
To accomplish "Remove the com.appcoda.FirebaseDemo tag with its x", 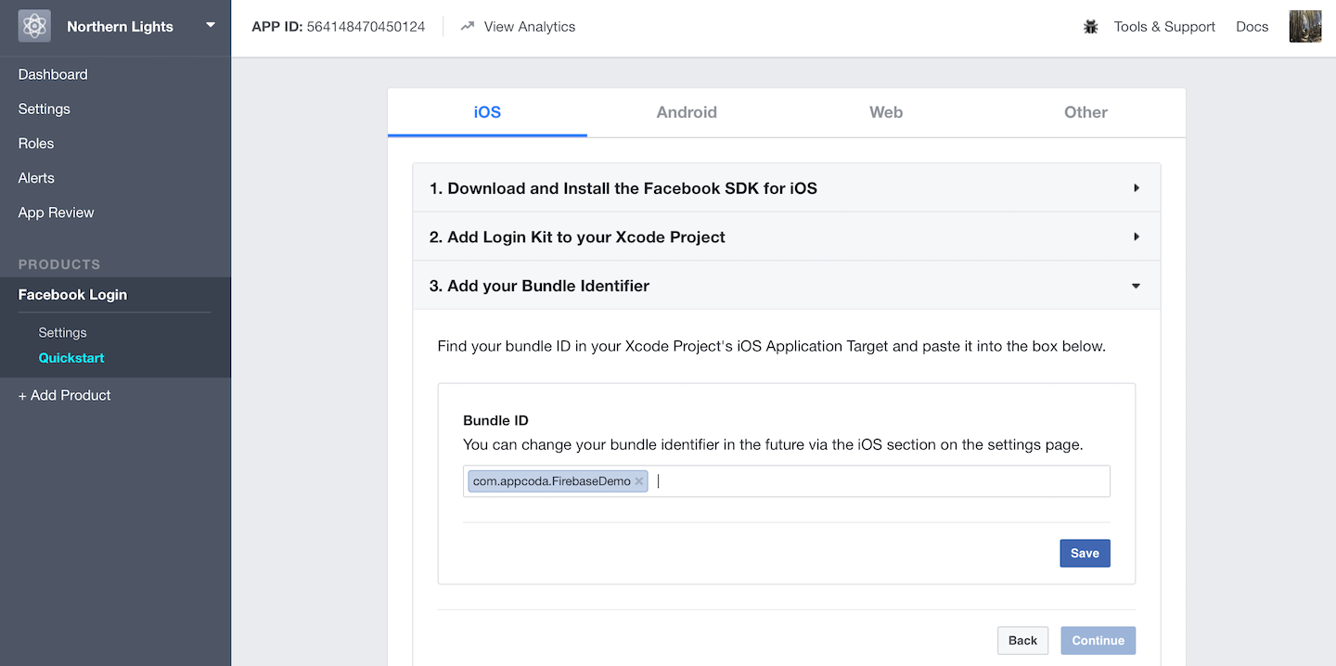I will 639,481.
